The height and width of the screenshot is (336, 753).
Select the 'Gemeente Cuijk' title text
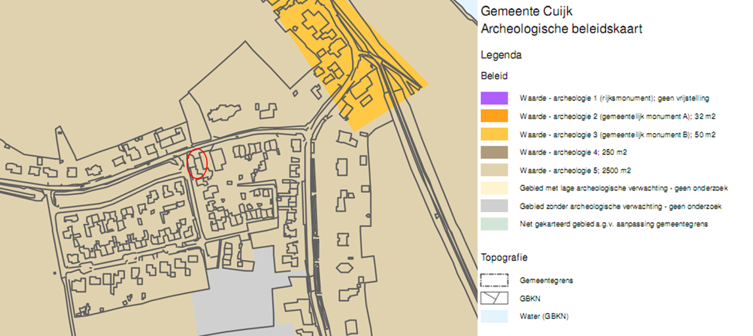click(526, 12)
